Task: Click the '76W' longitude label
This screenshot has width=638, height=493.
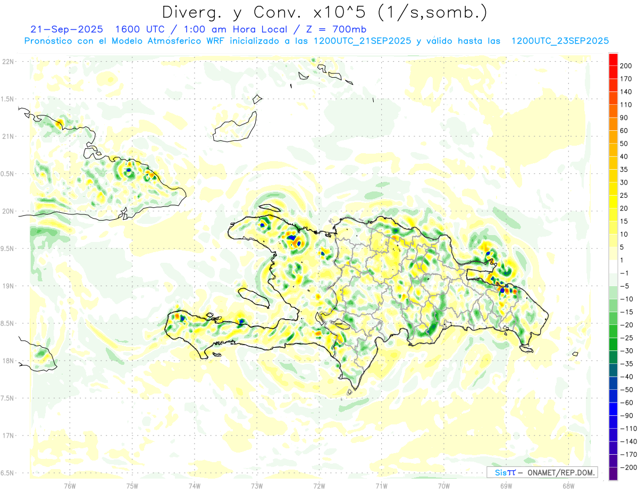Action: 70,486
